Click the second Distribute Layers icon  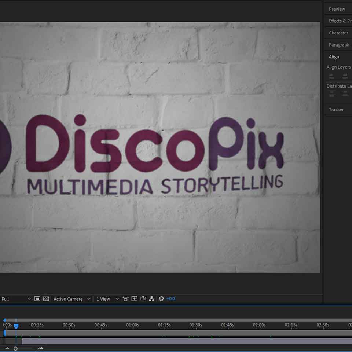pyautogui.click(x=345, y=93)
